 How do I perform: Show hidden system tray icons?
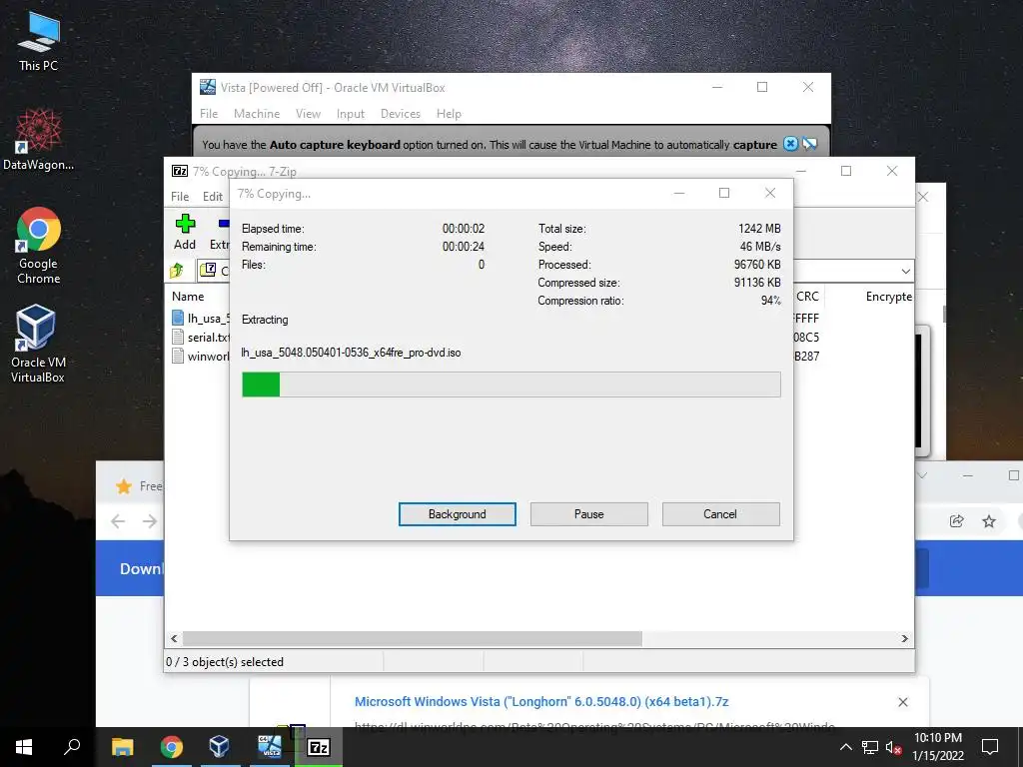(845, 747)
